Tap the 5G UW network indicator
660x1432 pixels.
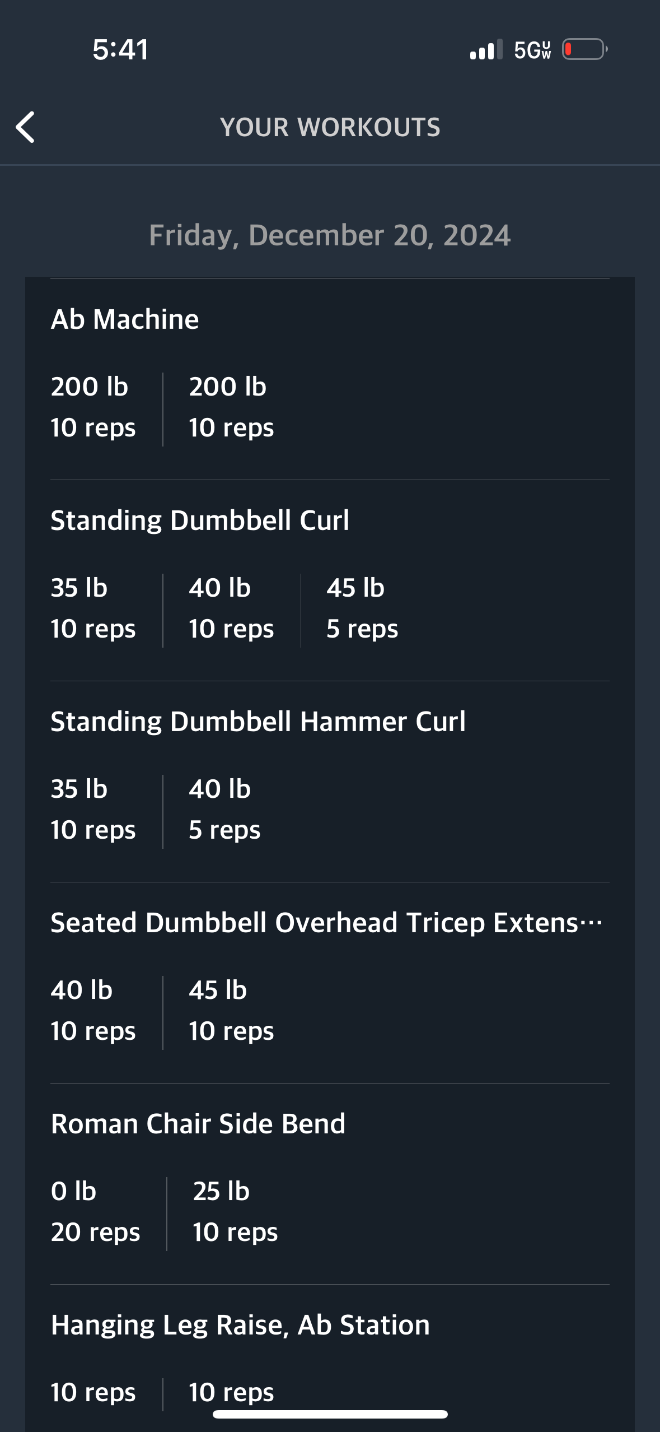532,50
